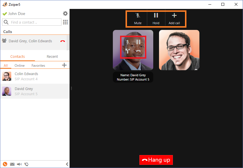Show Favorites contacts filter
The height and width of the screenshot is (168, 243).
(38, 66)
